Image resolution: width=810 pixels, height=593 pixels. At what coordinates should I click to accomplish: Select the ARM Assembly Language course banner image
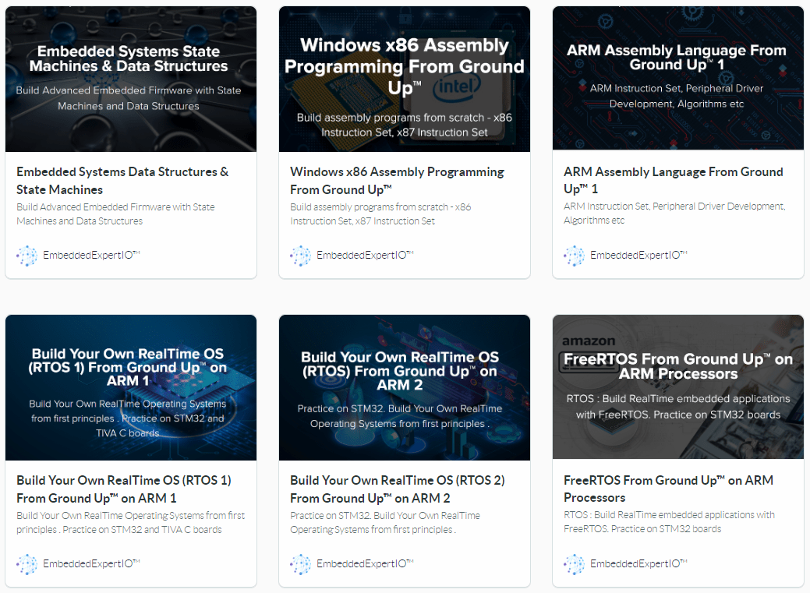point(678,78)
